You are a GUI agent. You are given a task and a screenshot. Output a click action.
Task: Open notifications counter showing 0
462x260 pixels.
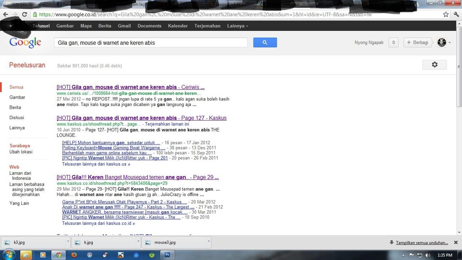[393, 43]
